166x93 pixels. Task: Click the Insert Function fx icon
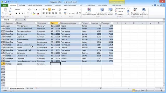pyautogui.click(x=24, y=20)
